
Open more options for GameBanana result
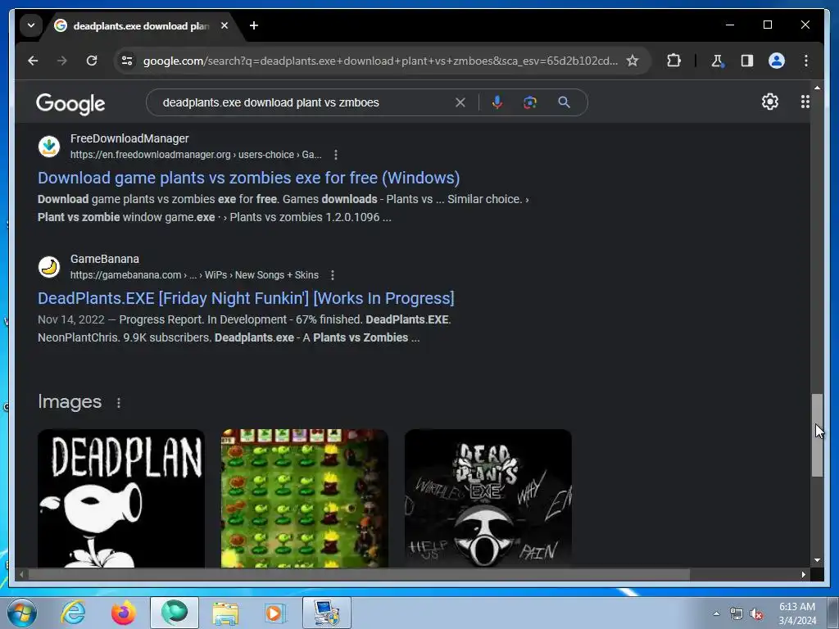[x=333, y=275]
